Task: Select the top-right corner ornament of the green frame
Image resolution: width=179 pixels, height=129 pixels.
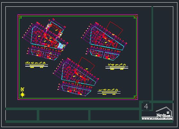Action: coord(135,17)
